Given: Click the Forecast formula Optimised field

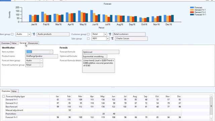Looking at the screenshot, I should pos(101,52).
